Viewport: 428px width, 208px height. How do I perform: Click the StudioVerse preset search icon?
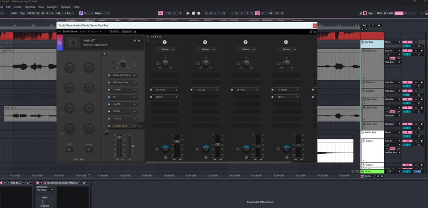(60, 43)
